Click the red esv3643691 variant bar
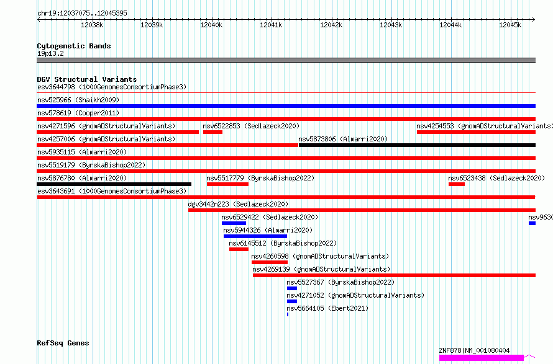This screenshot has width=553, height=364. coord(286,197)
